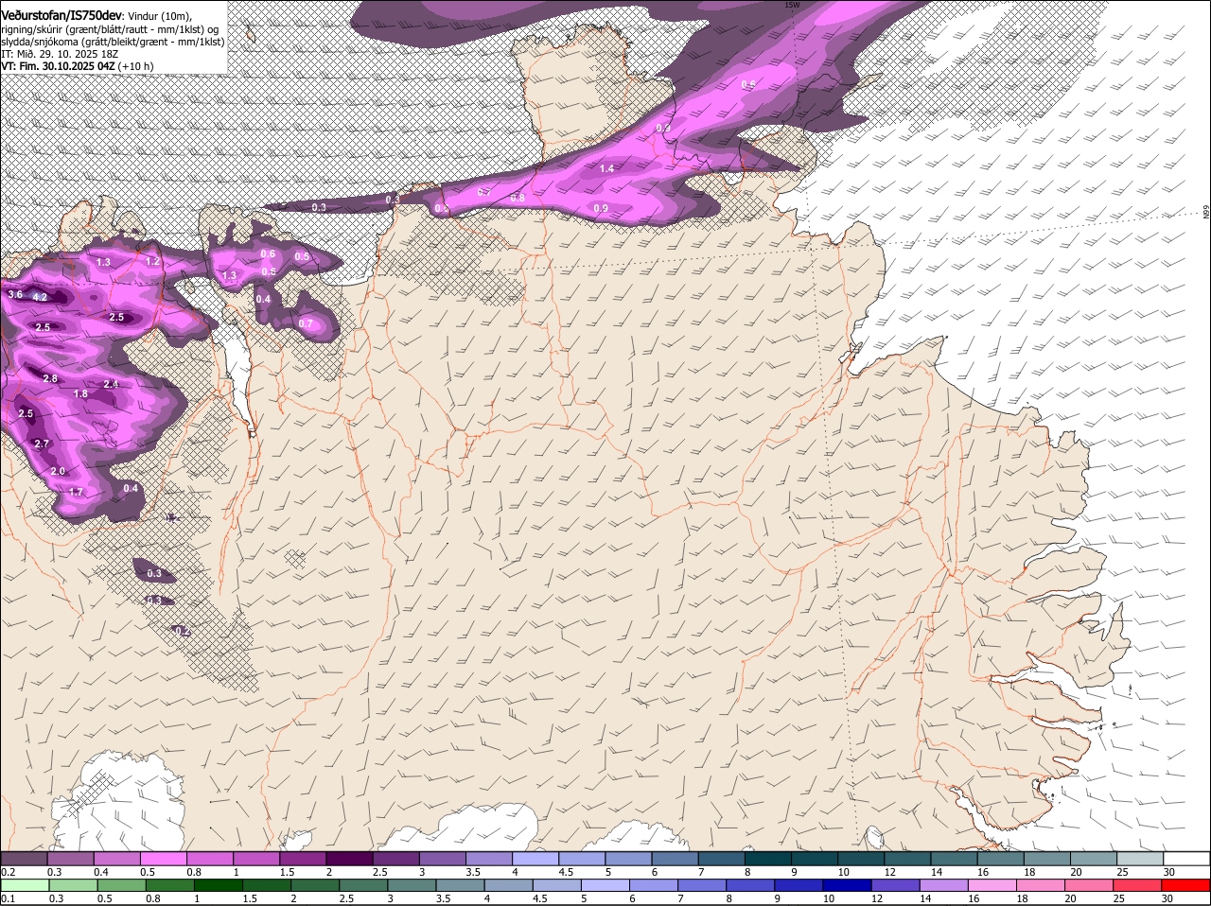Click the 2.7 precipitation value on the map
Image resolution: width=1211 pixels, height=906 pixels.
coord(41,444)
